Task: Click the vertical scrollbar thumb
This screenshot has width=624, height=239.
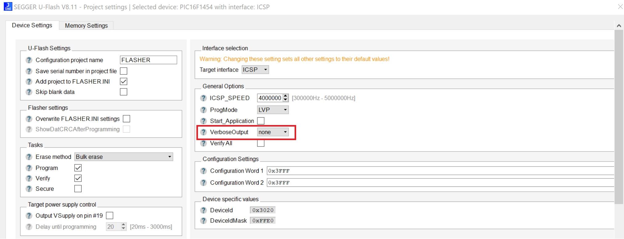Action: (619, 117)
